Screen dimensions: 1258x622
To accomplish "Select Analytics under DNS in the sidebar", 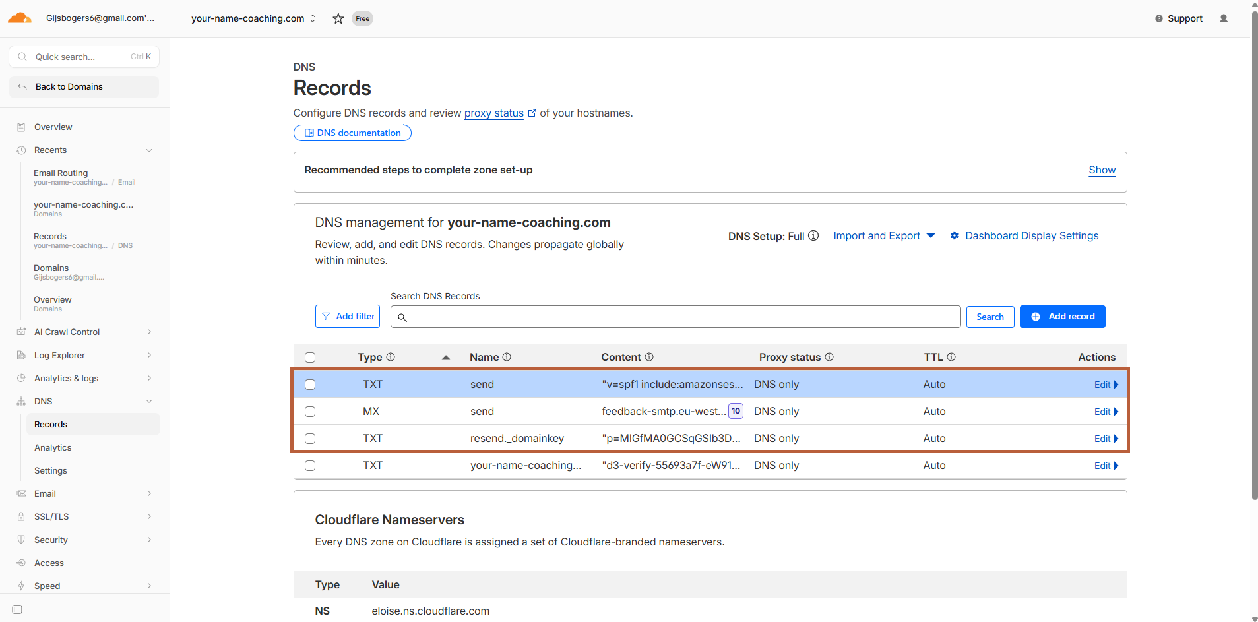I will click(x=53, y=447).
